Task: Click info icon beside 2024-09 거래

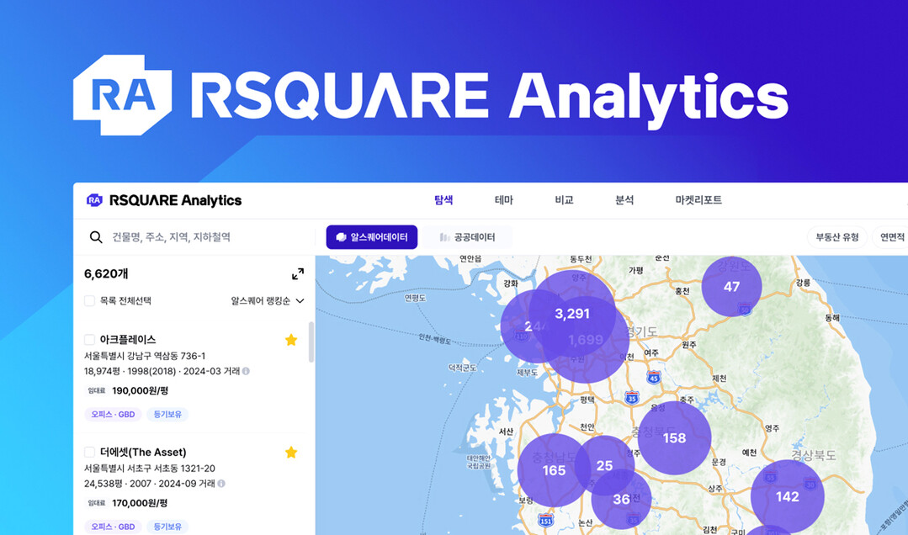Action: click(x=221, y=484)
